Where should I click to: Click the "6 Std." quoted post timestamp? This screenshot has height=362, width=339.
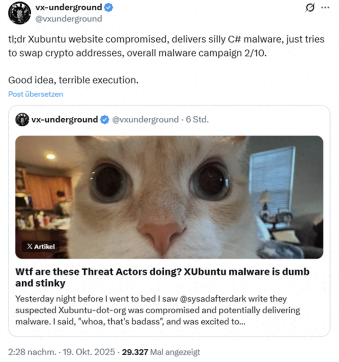point(197,119)
